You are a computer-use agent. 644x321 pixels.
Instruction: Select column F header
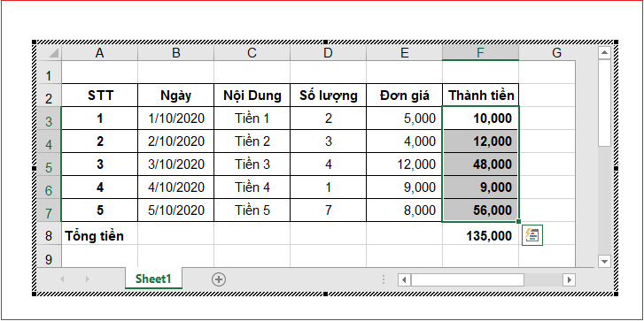[480, 53]
